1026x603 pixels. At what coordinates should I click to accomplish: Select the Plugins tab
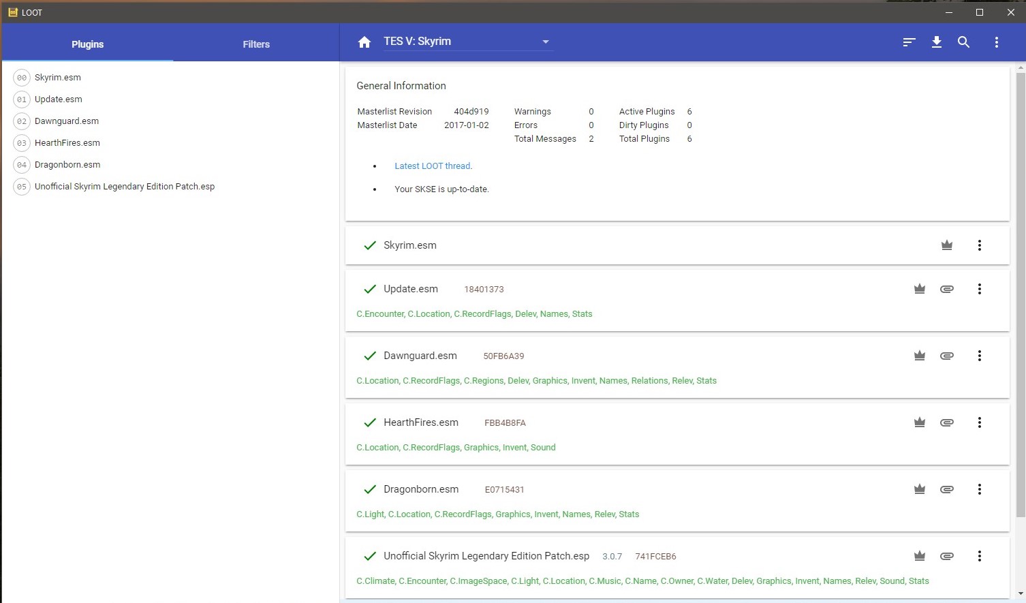tap(88, 44)
